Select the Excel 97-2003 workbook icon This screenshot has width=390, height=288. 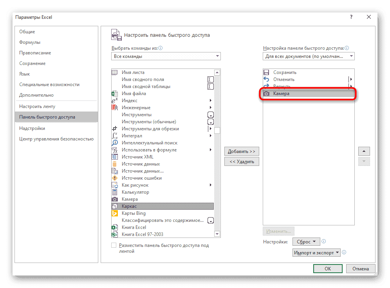click(115, 234)
